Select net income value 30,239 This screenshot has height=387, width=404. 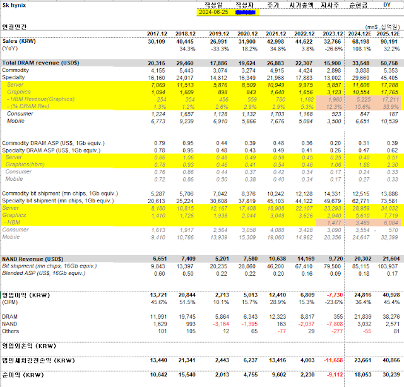coord(391,374)
